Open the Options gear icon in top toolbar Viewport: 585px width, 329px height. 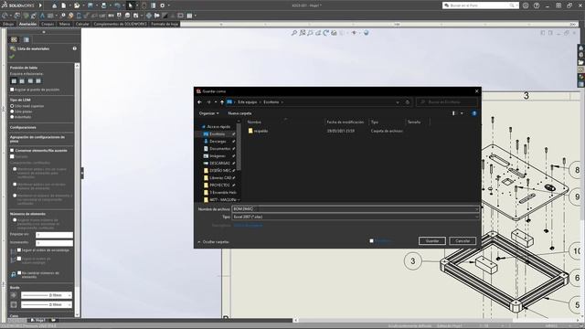[163, 5]
